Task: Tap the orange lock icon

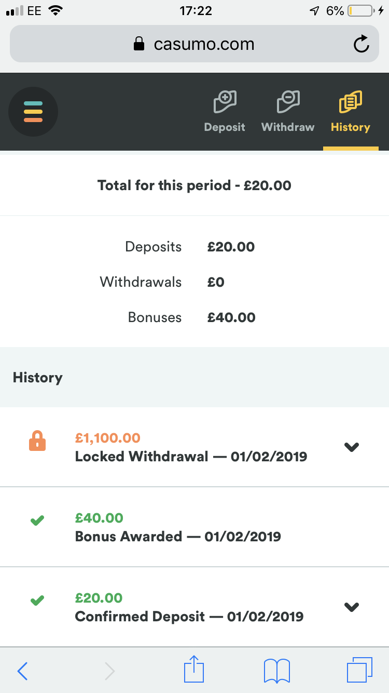Action: 37,441
